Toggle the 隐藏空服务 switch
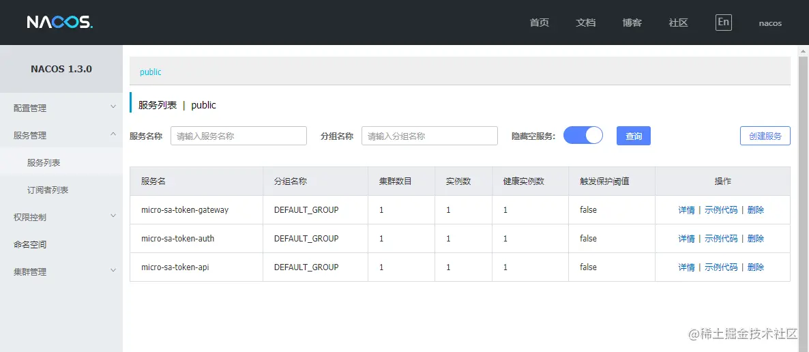The width and height of the screenshot is (809, 352). 583,135
